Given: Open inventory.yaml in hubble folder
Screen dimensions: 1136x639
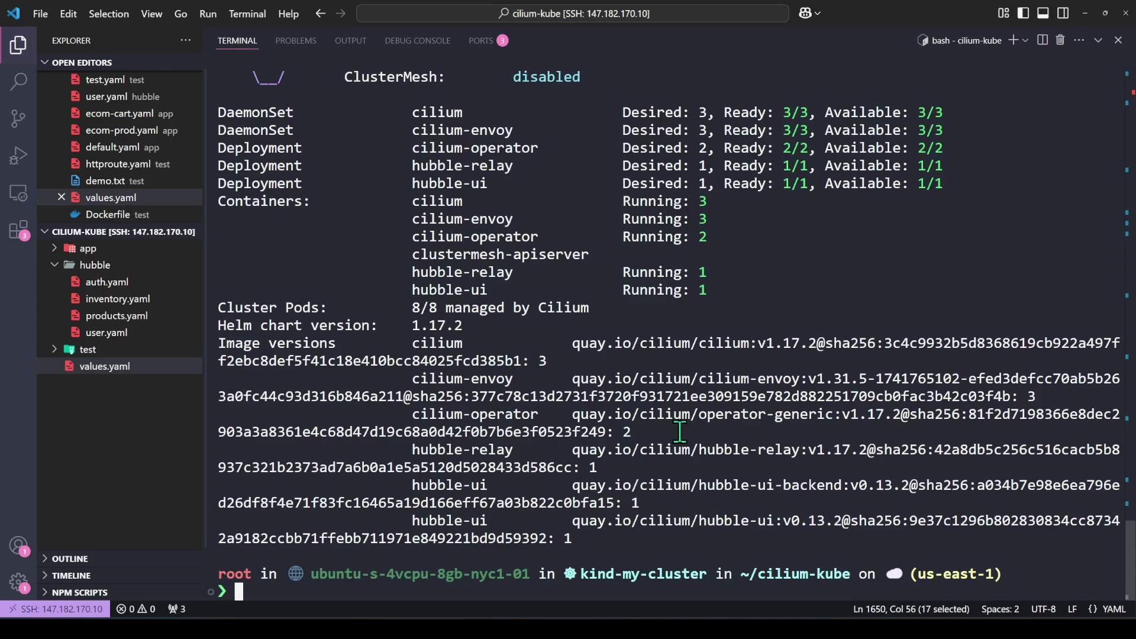Looking at the screenshot, I should pyautogui.click(x=120, y=299).
